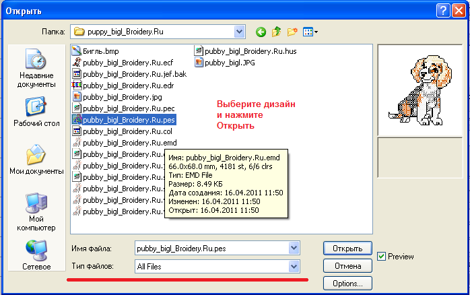Screen dimensions: 470x295
Task: Open Сетевое in the places bar
Action: tap(36, 255)
